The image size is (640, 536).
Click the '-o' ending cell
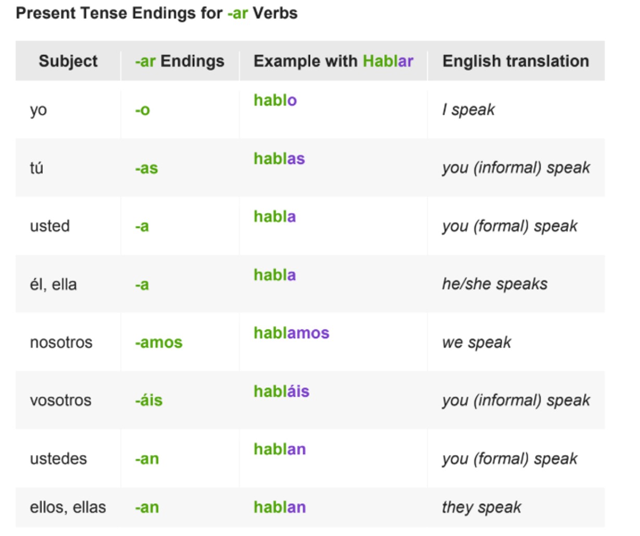pyautogui.click(x=143, y=110)
